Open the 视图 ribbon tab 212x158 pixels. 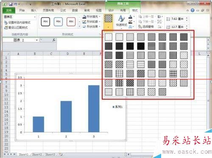pyautogui.click(x=99, y=10)
